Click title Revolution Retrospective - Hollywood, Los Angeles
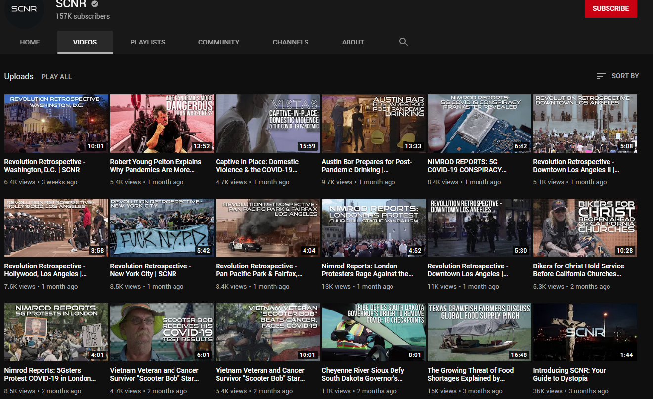Image resolution: width=653 pixels, height=399 pixels. point(45,270)
